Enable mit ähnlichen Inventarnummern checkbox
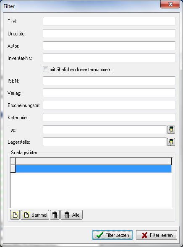 pyautogui.click(x=45, y=70)
